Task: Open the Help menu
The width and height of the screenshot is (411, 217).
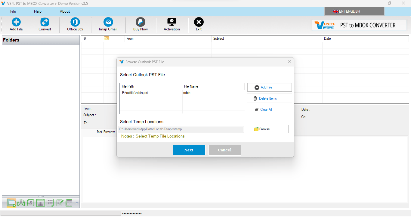Action: tap(38, 11)
